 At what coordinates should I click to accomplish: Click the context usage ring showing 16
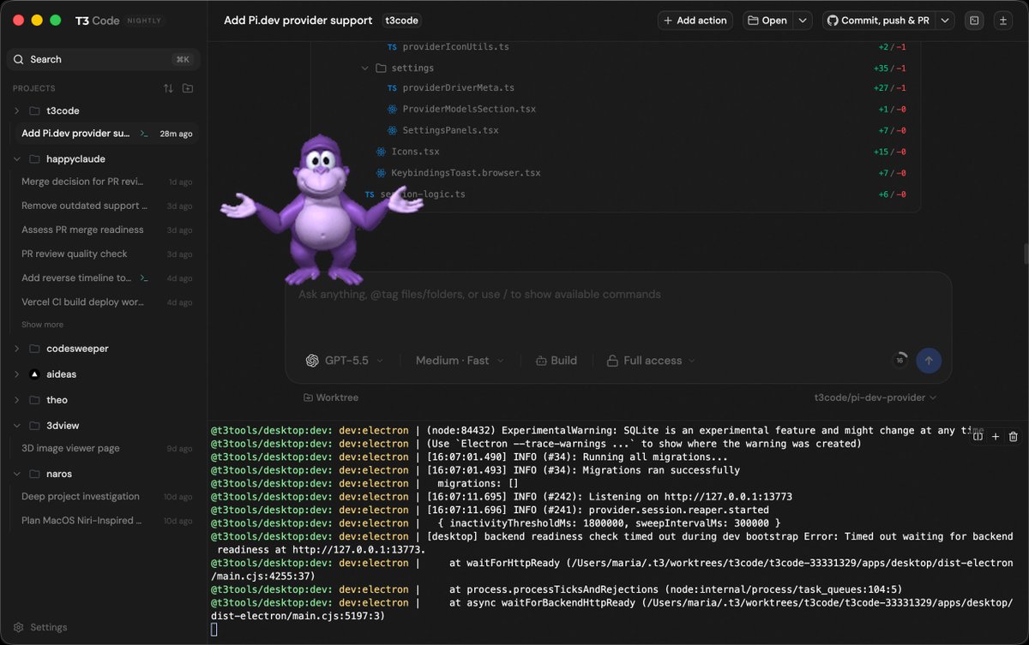pos(900,360)
